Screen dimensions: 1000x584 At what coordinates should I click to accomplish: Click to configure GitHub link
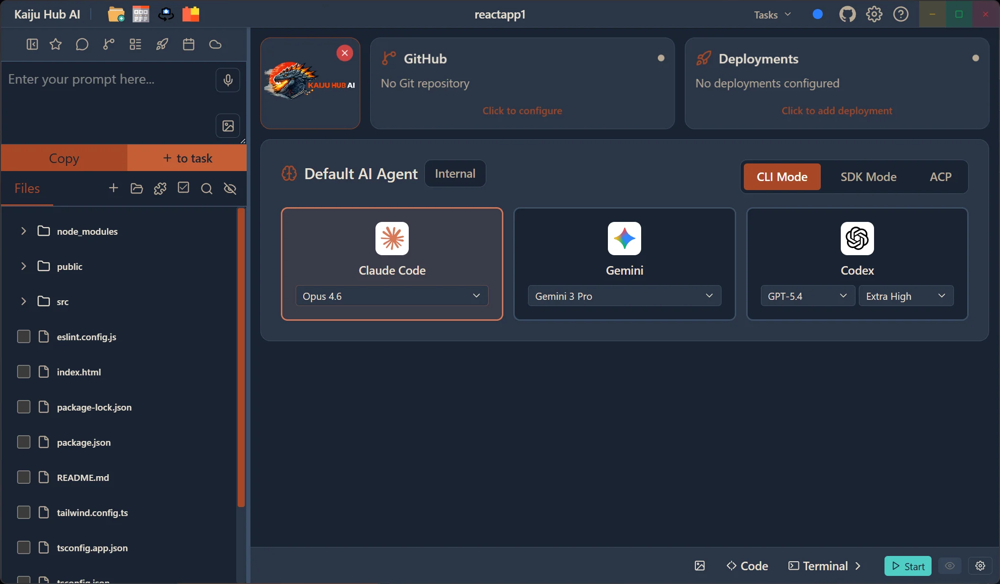pyautogui.click(x=522, y=111)
